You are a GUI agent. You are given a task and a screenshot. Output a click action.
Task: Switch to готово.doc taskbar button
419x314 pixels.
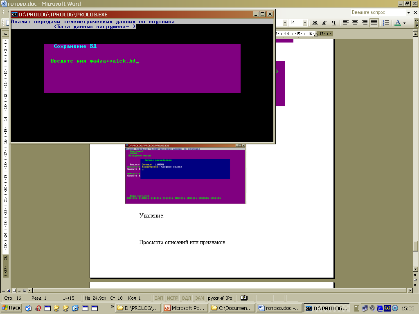279,308
